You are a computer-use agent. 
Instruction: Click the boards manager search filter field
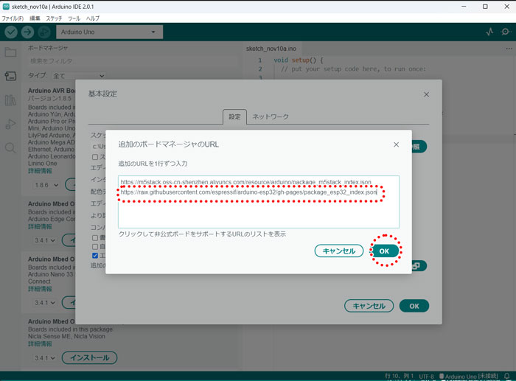(132, 61)
